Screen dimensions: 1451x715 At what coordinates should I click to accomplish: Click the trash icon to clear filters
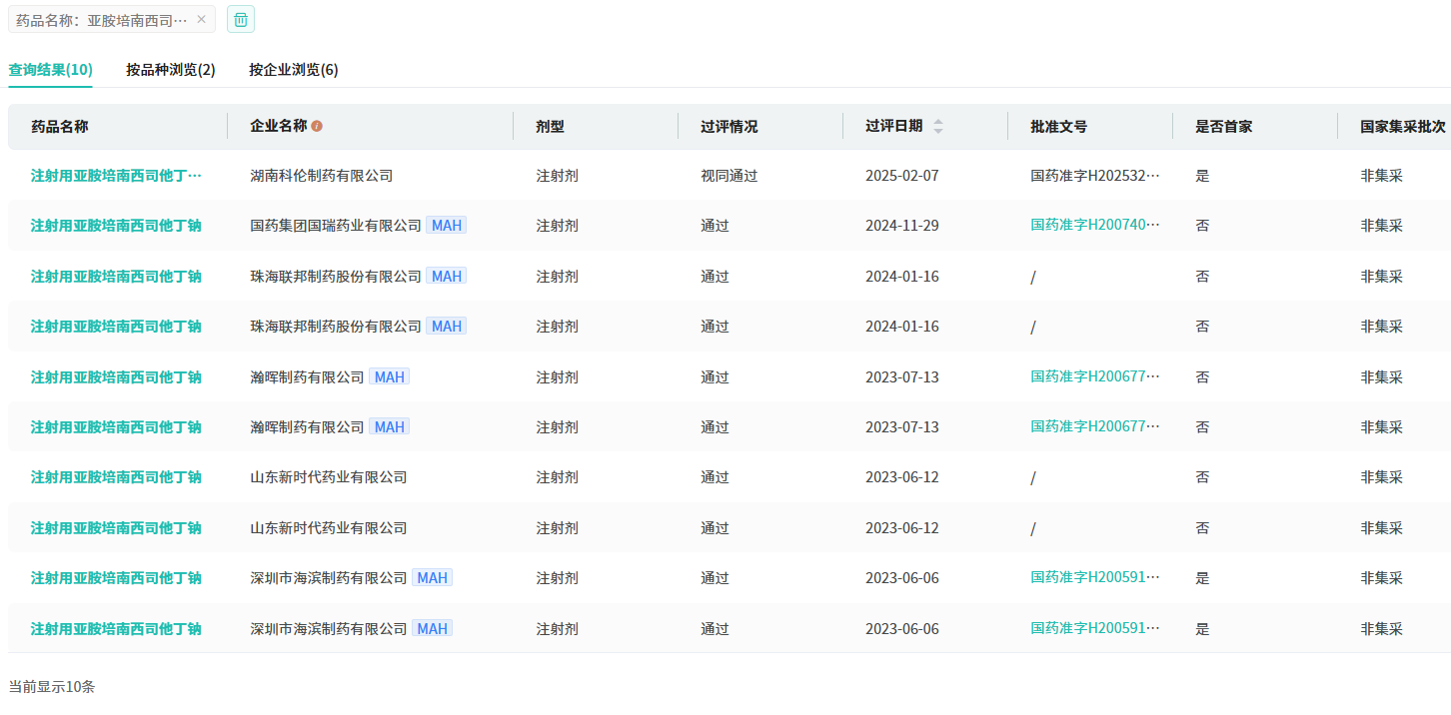coord(241,19)
